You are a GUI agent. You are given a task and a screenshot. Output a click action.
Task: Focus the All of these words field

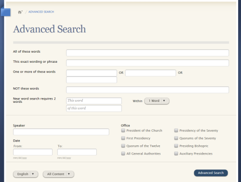[x=147, y=53]
